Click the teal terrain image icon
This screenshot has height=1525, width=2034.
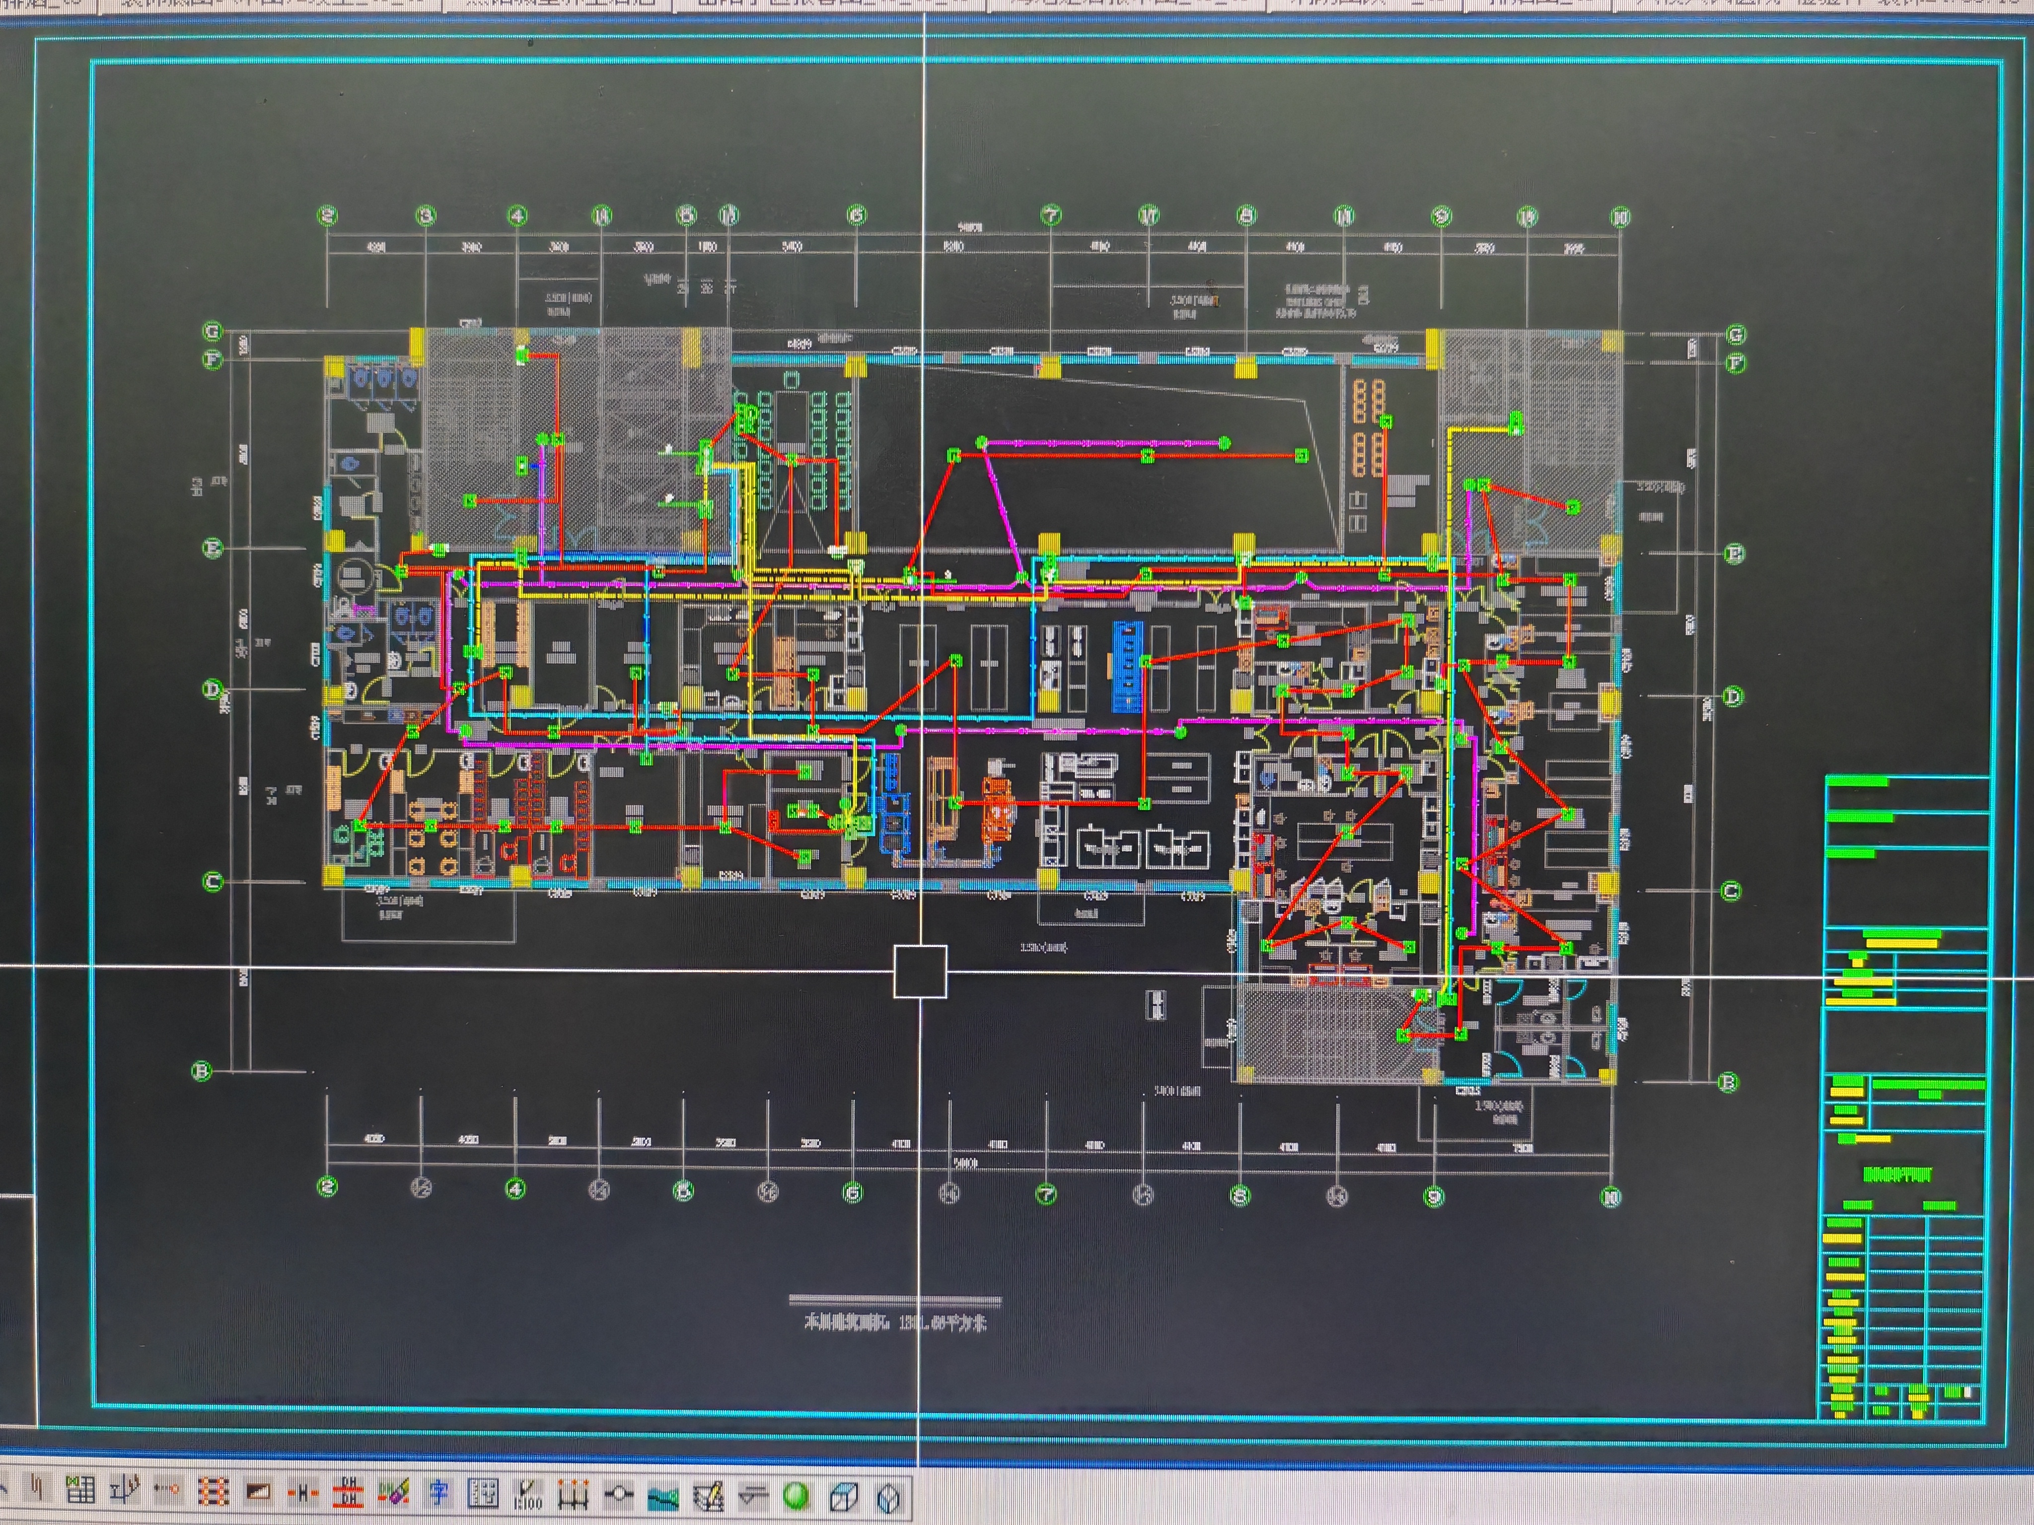tap(663, 1497)
